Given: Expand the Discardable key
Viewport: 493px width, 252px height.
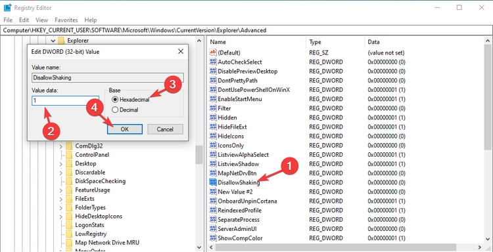Looking at the screenshot, I should click(x=60, y=173).
